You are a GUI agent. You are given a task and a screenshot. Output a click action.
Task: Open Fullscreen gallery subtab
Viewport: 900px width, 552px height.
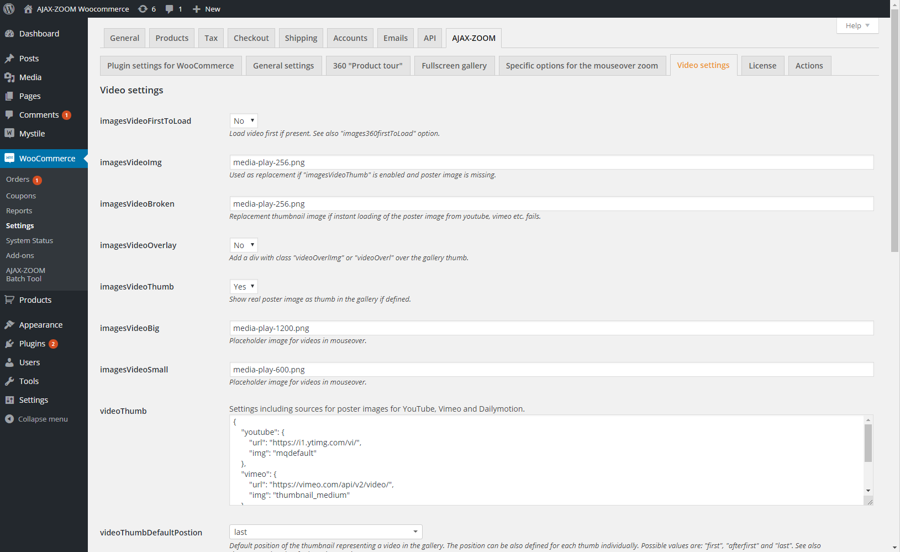click(x=454, y=66)
